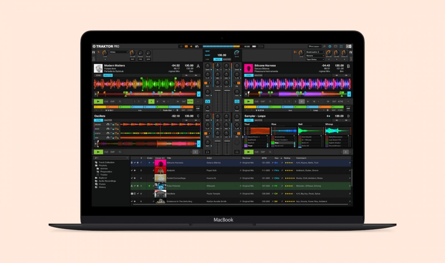Select the AUTO tab in the clock panel
445x263 pixels.
[218, 59]
